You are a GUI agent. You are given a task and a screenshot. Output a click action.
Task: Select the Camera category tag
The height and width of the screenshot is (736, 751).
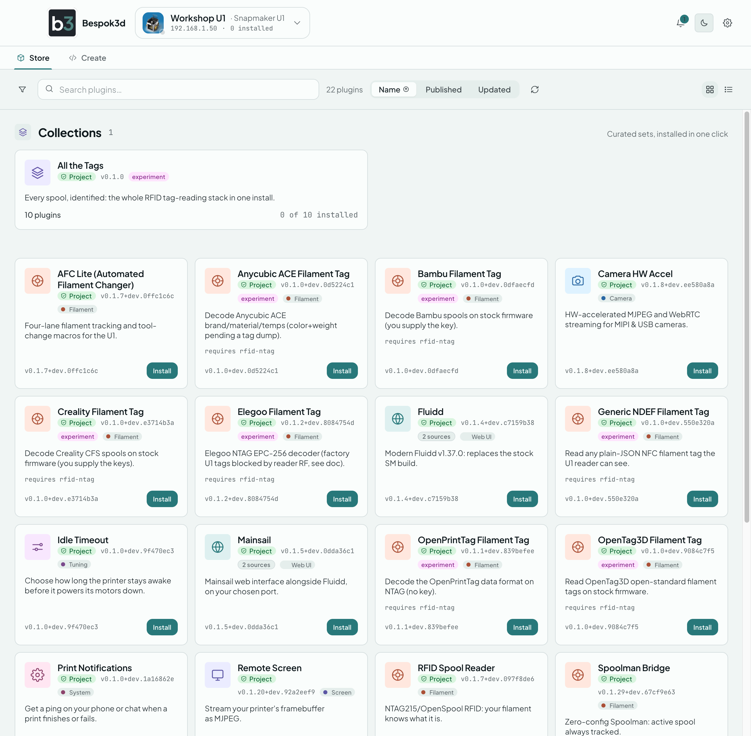(616, 298)
